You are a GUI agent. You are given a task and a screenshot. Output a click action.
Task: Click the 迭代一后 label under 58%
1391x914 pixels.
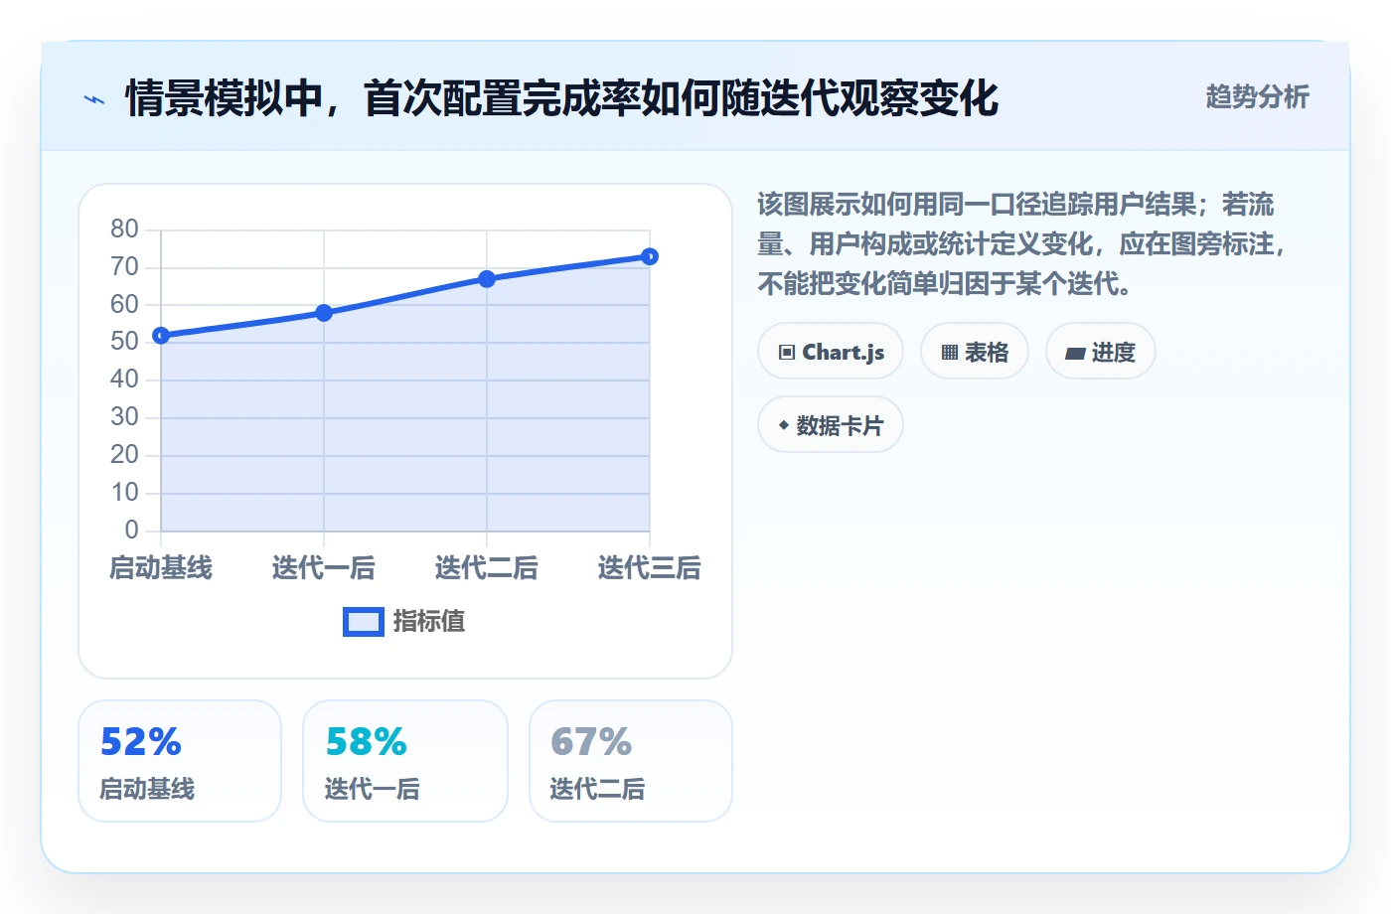(373, 789)
